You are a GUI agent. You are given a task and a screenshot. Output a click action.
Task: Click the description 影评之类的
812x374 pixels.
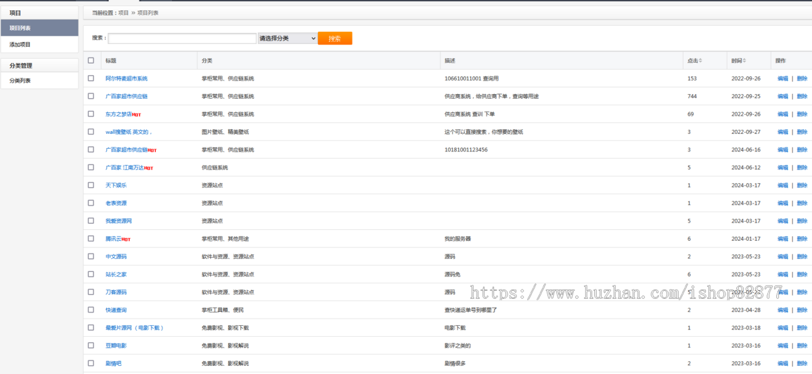point(458,346)
